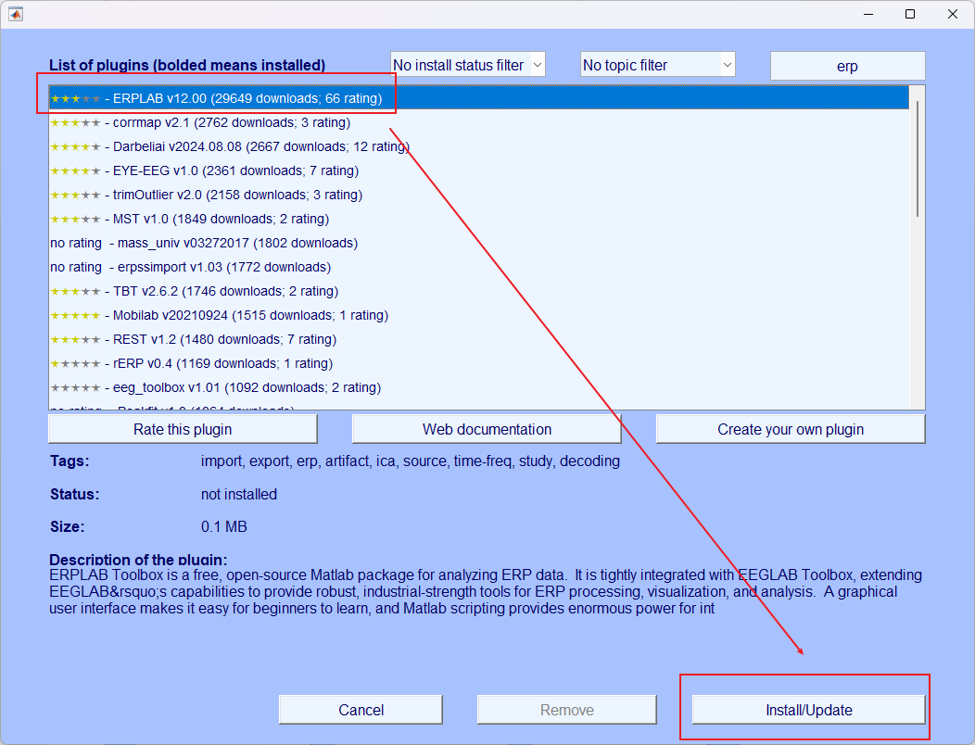Select the Darbeliai v2024.08.08 plugin row

479,146
